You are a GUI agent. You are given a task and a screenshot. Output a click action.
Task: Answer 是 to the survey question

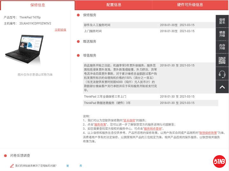pos(68,166)
